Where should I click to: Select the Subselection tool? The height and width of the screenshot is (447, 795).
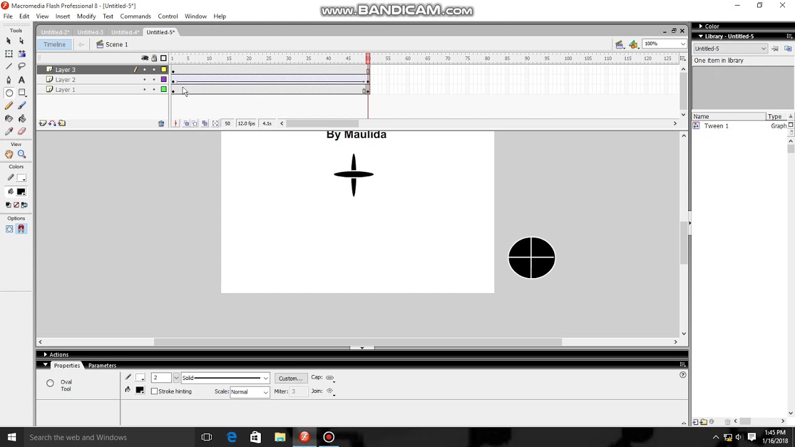pyautogui.click(x=22, y=40)
